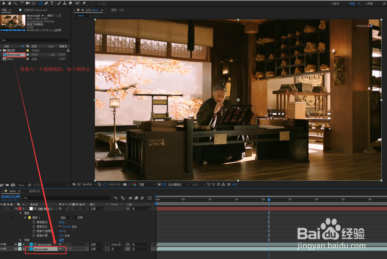Select the 标准 workspace
Image resolution: width=387 pixels, height=259 pixels.
[x=352, y=3]
